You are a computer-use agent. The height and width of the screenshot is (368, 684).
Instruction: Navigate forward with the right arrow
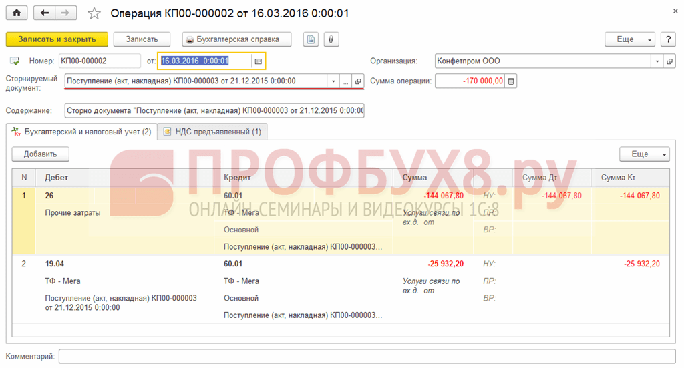[x=65, y=13]
